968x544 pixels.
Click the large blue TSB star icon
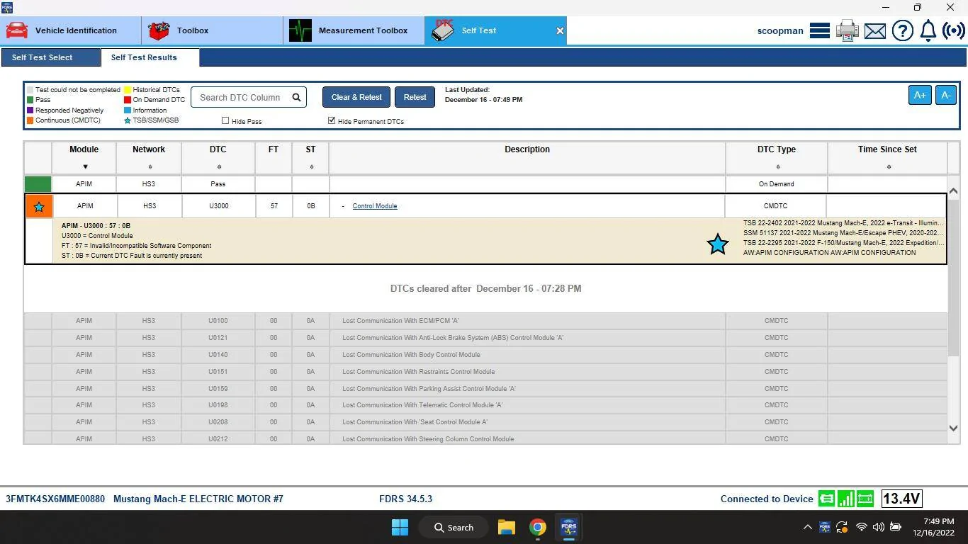(718, 244)
